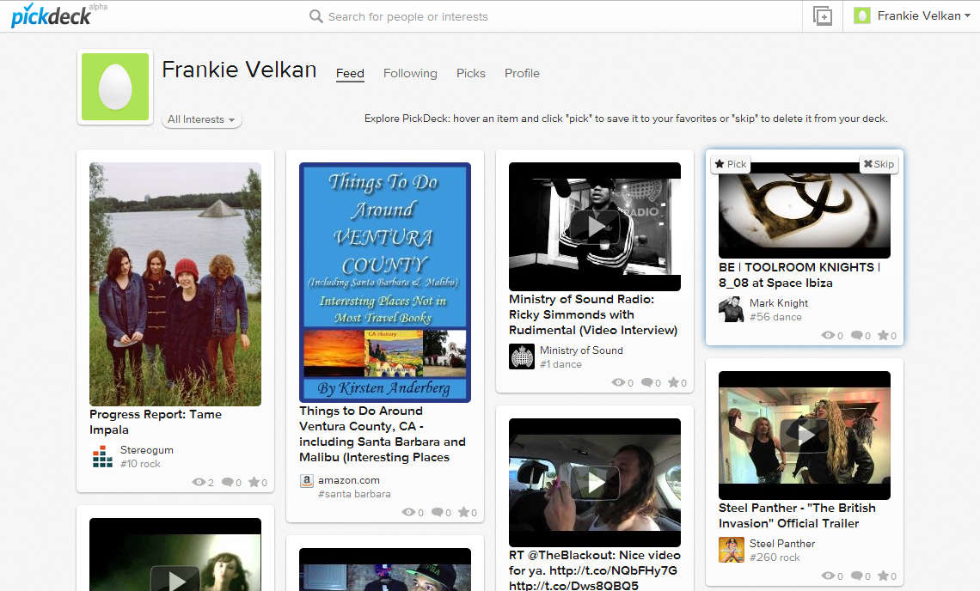Click the views eye icon on Tame Impala card

tap(199, 482)
